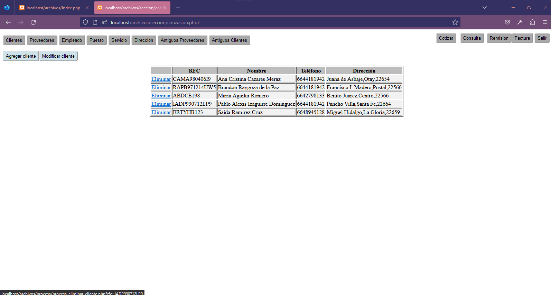
Task: Open the tracking protection shield icon
Action: 85,22
